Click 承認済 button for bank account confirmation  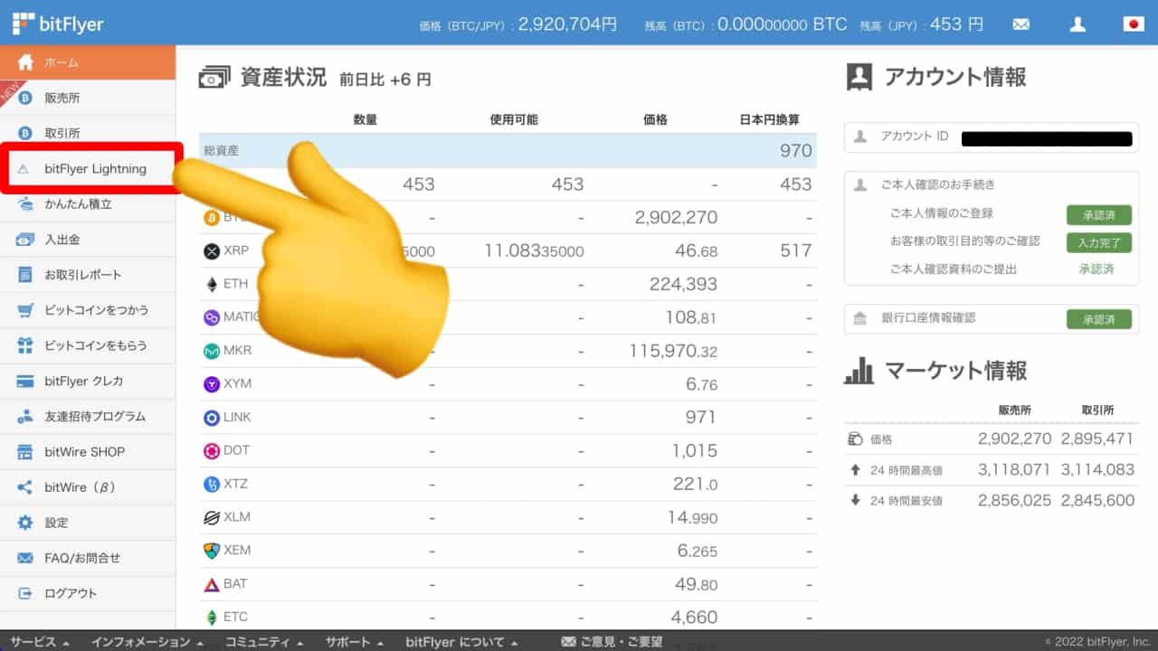click(x=1098, y=319)
